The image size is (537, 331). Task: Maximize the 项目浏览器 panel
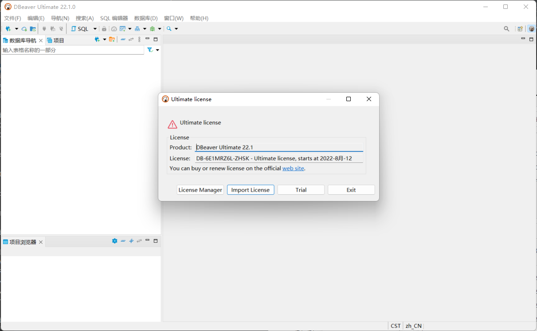click(156, 241)
